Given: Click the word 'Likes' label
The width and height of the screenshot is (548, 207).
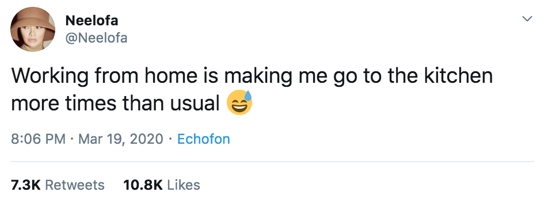Looking at the screenshot, I should click(x=184, y=185).
